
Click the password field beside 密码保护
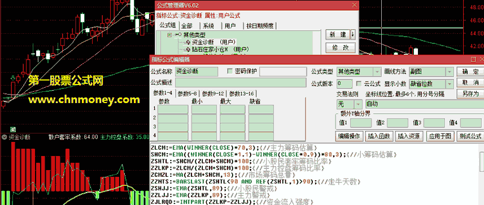282,72
